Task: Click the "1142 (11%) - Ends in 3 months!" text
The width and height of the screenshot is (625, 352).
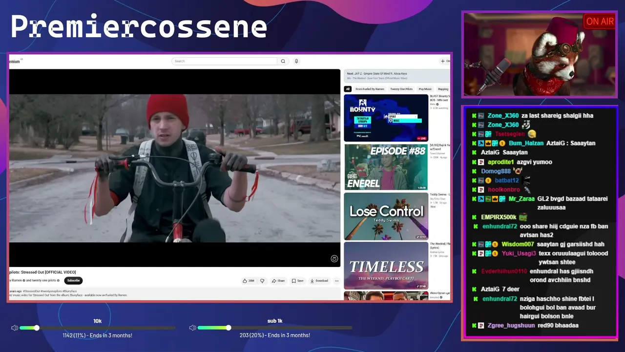Action: click(x=97, y=335)
